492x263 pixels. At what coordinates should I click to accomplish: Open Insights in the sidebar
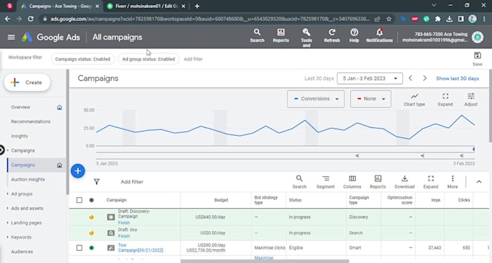[19, 136]
